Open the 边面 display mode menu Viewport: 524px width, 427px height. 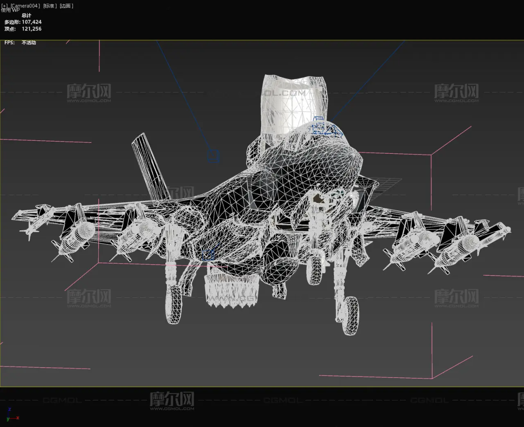click(x=66, y=6)
